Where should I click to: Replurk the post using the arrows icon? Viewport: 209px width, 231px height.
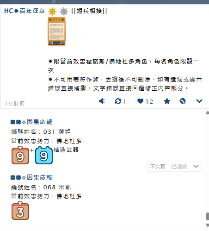(118, 101)
